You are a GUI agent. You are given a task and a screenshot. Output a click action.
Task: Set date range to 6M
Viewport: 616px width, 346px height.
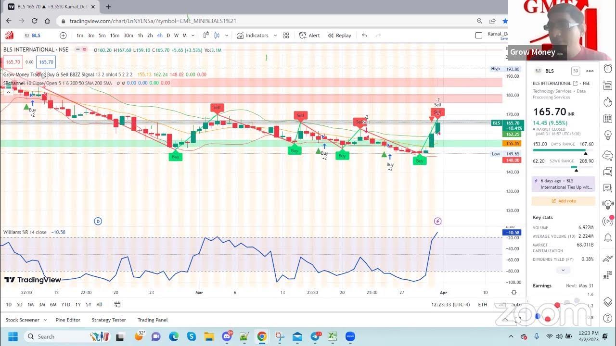[53, 304]
